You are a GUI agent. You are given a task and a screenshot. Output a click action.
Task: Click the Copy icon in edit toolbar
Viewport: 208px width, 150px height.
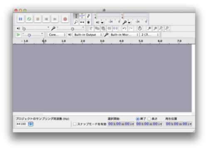click(97, 29)
